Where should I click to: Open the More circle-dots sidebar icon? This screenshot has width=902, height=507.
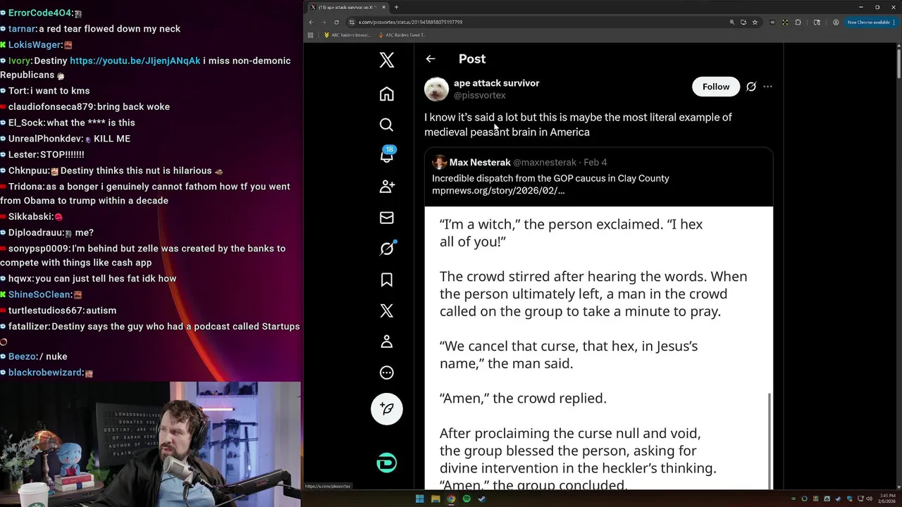[x=387, y=373]
